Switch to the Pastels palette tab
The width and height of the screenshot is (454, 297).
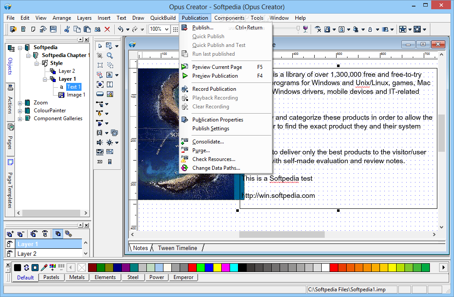pos(51,277)
